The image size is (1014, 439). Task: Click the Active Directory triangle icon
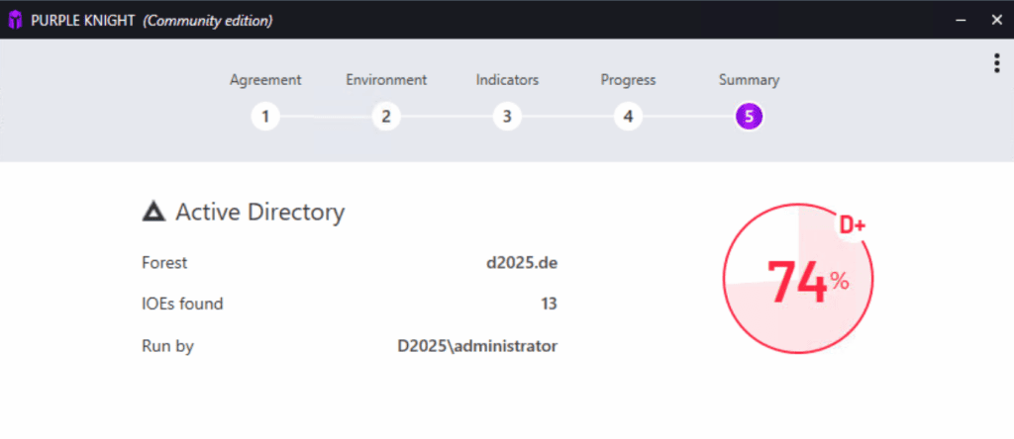coord(153,212)
